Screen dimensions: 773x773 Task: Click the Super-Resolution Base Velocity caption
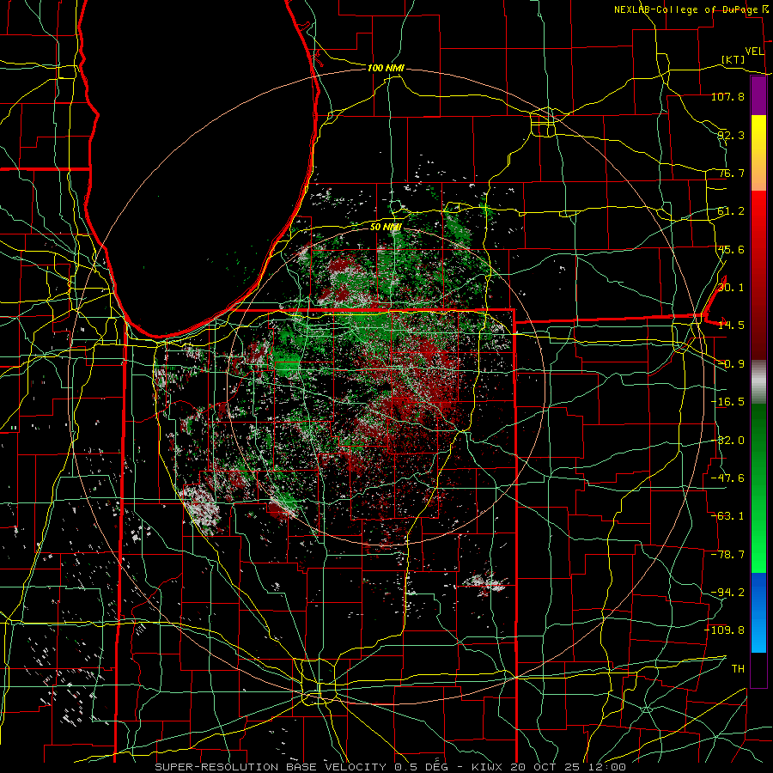[x=391, y=767]
